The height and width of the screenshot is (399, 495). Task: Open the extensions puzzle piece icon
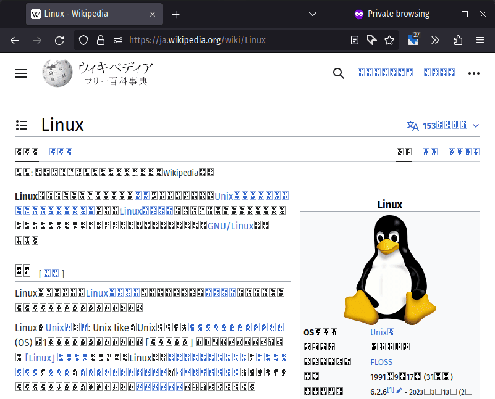coord(457,39)
